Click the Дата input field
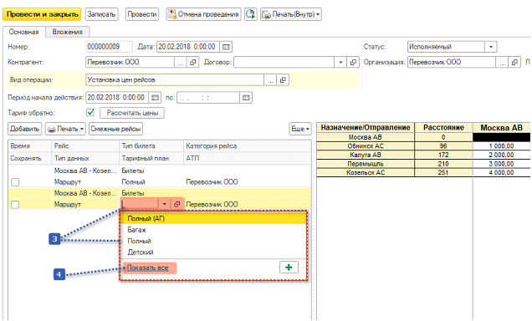Image resolution: width=532 pixels, height=321 pixels. coord(188,47)
